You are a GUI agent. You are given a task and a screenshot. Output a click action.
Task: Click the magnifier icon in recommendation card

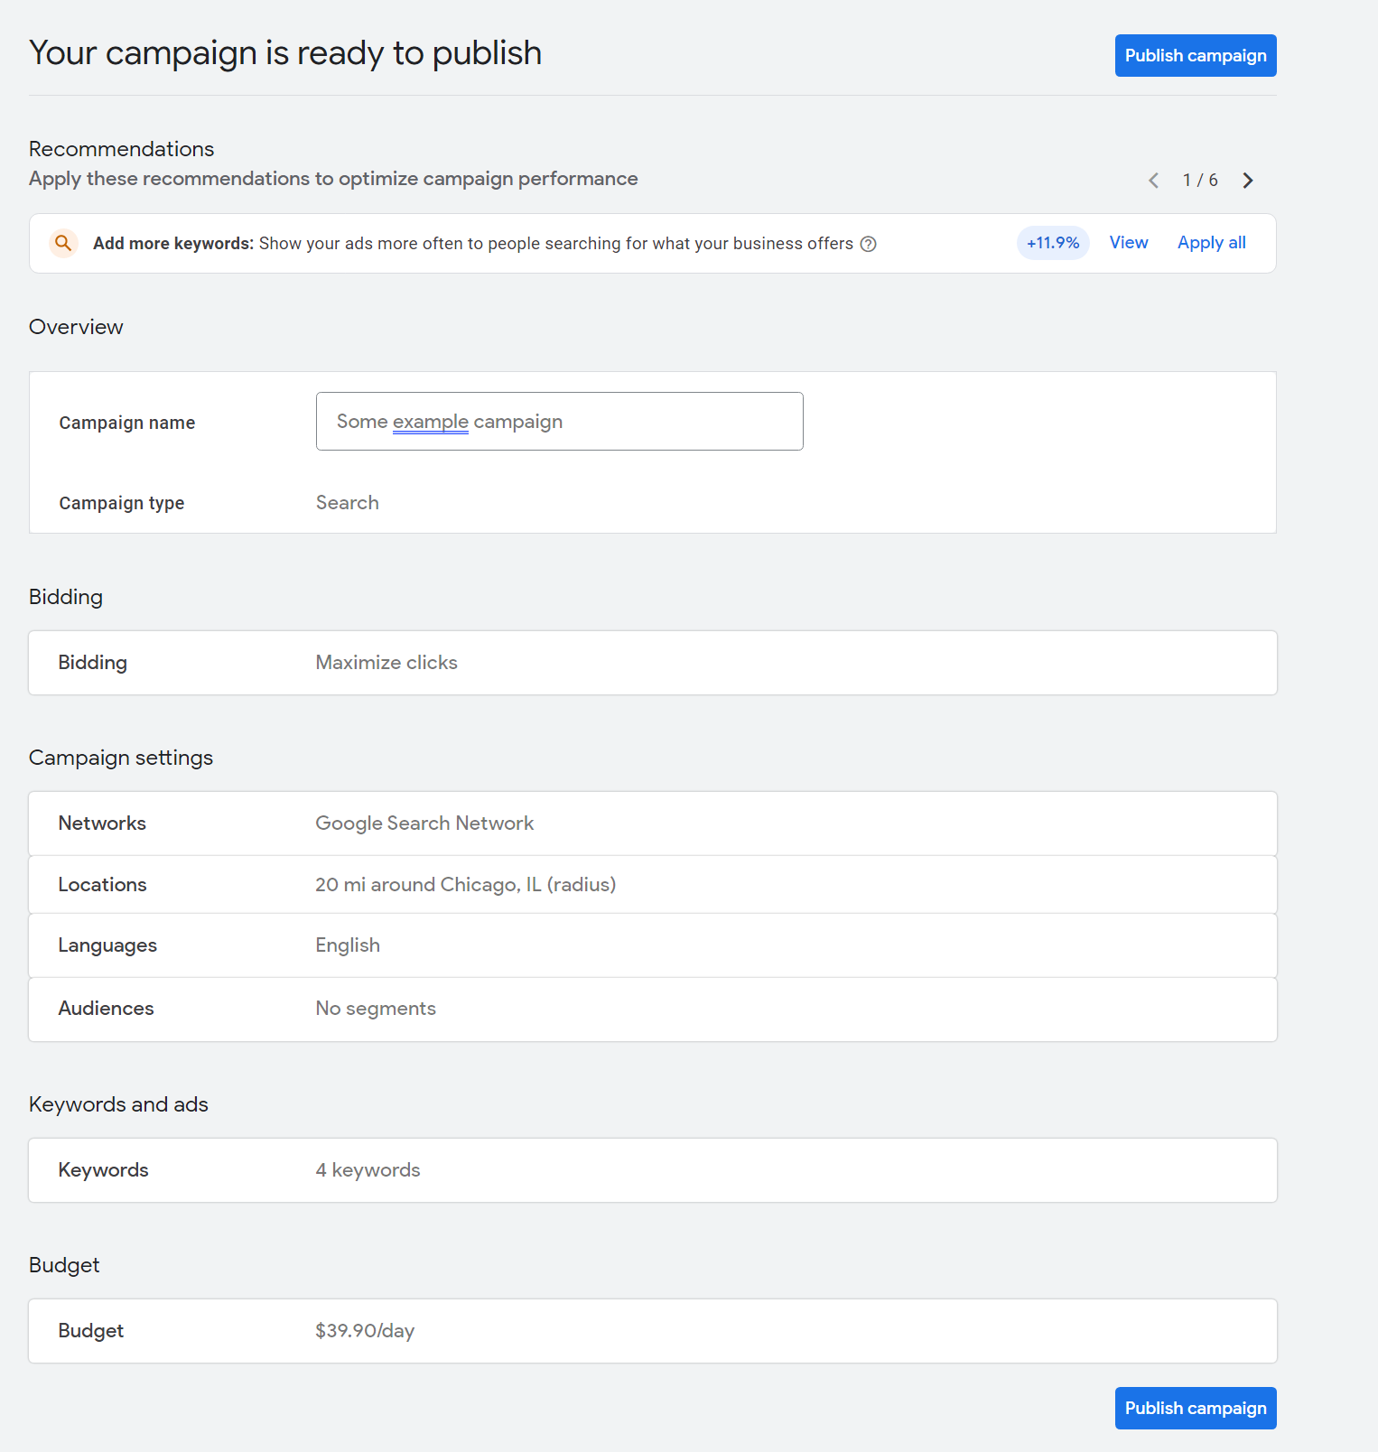tap(63, 243)
